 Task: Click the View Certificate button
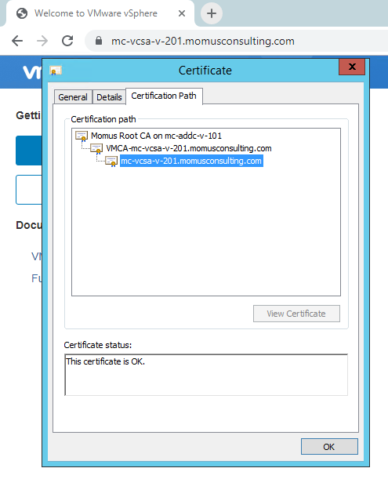tap(296, 314)
